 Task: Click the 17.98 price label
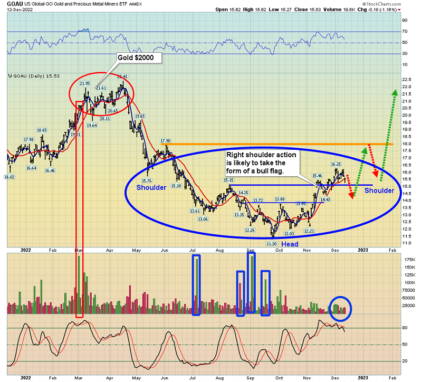coord(29,139)
